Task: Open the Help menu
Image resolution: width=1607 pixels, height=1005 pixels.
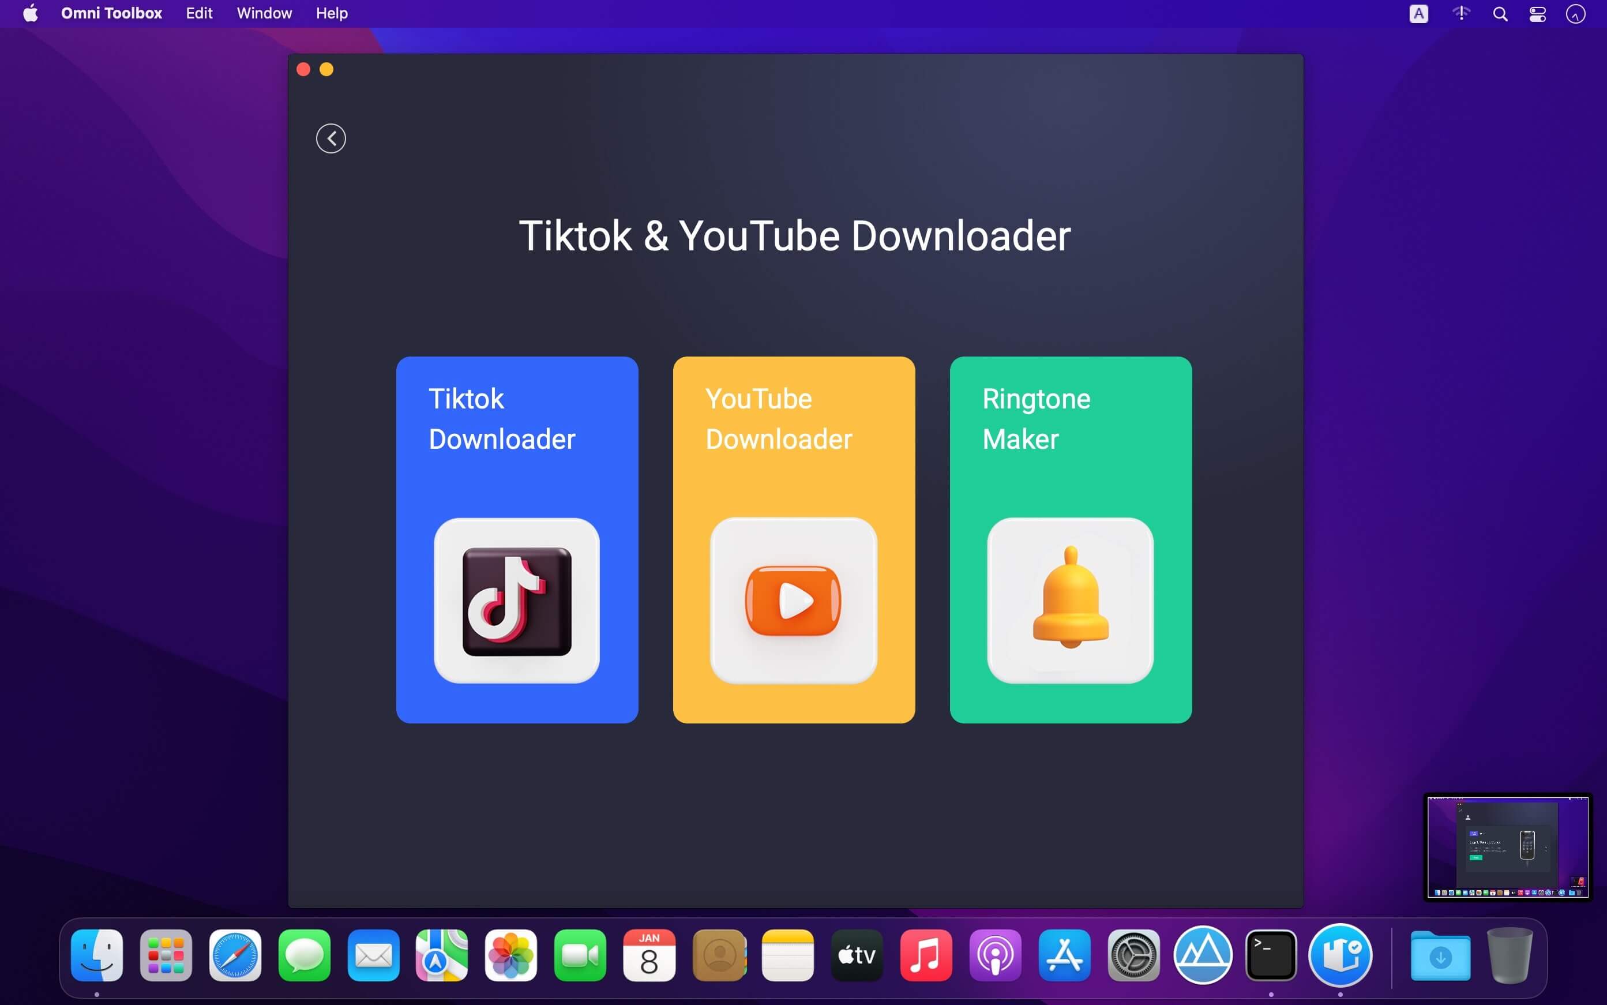Action: pyautogui.click(x=332, y=13)
